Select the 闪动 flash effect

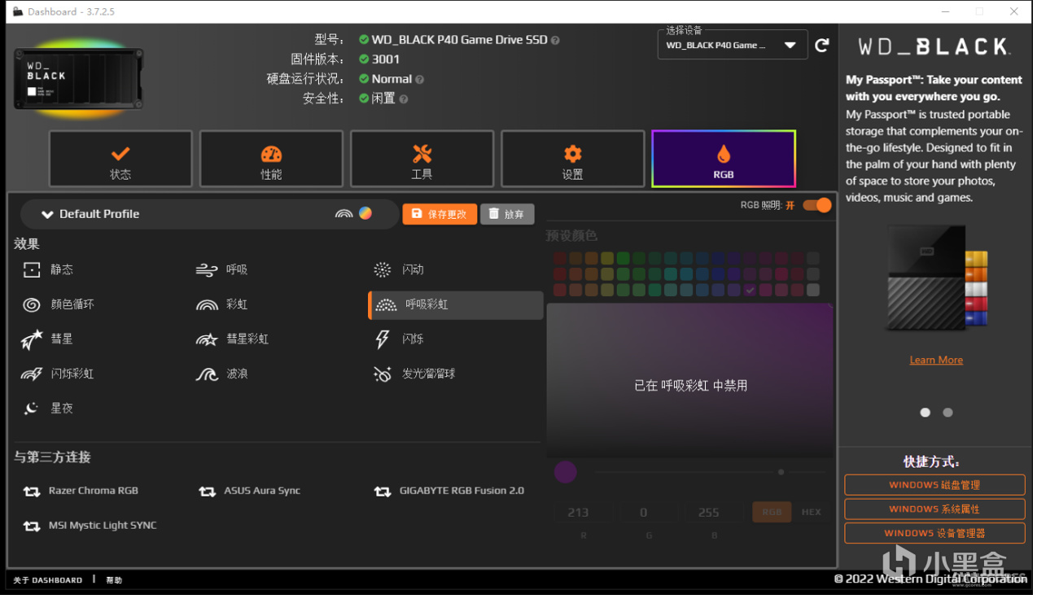click(398, 270)
